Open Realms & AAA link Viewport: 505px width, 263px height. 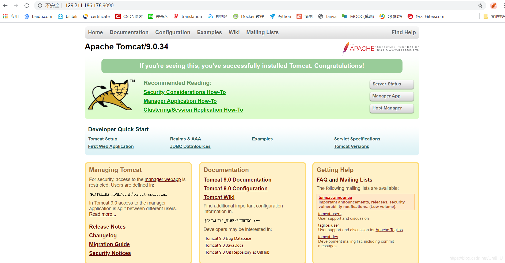[x=185, y=139]
